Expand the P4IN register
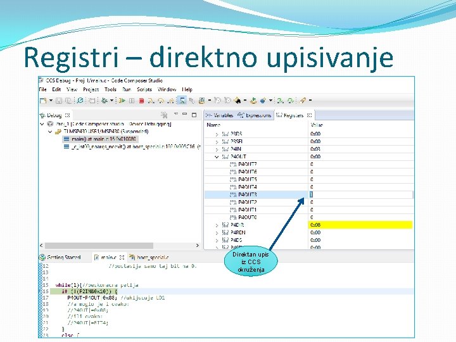Screen dimensions: 456x342 pyautogui.click(x=217, y=149)
